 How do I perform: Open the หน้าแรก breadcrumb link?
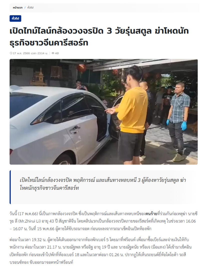coord(18,8)
